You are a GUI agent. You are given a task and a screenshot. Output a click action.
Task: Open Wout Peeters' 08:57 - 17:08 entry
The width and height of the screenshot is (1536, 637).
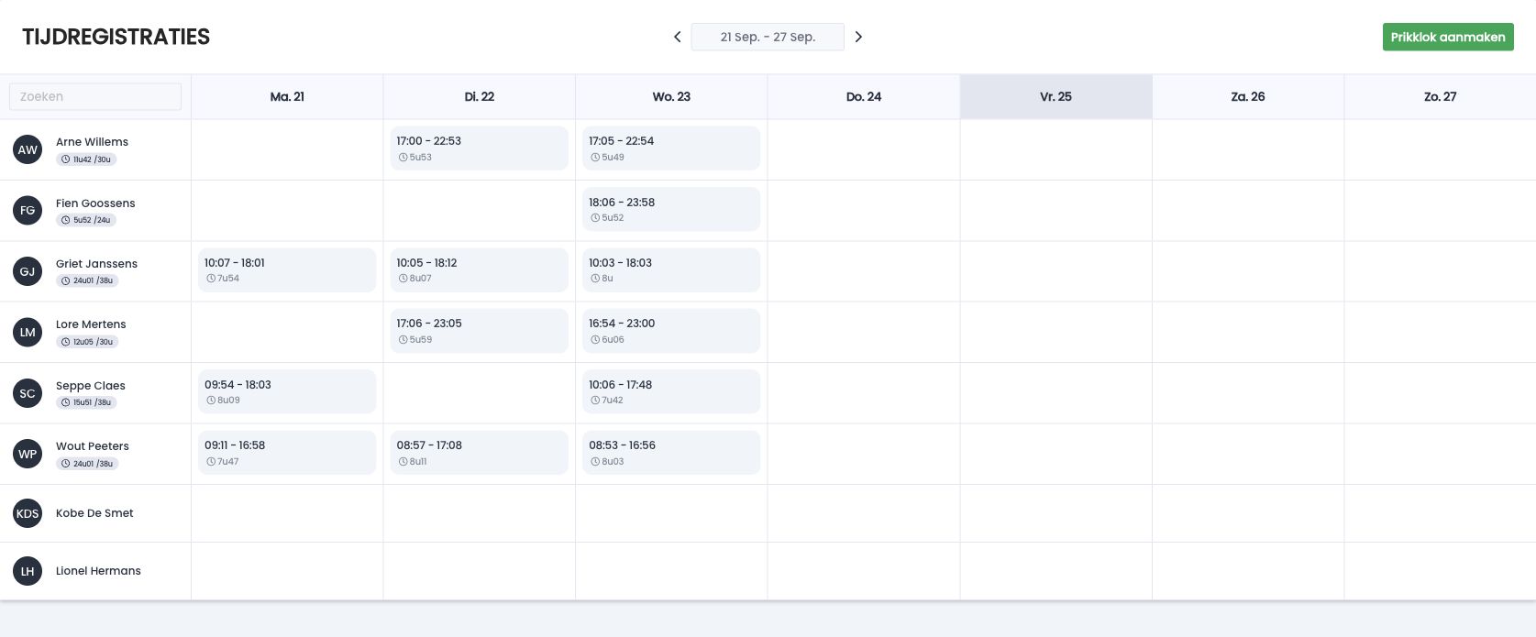click(480, 453)
